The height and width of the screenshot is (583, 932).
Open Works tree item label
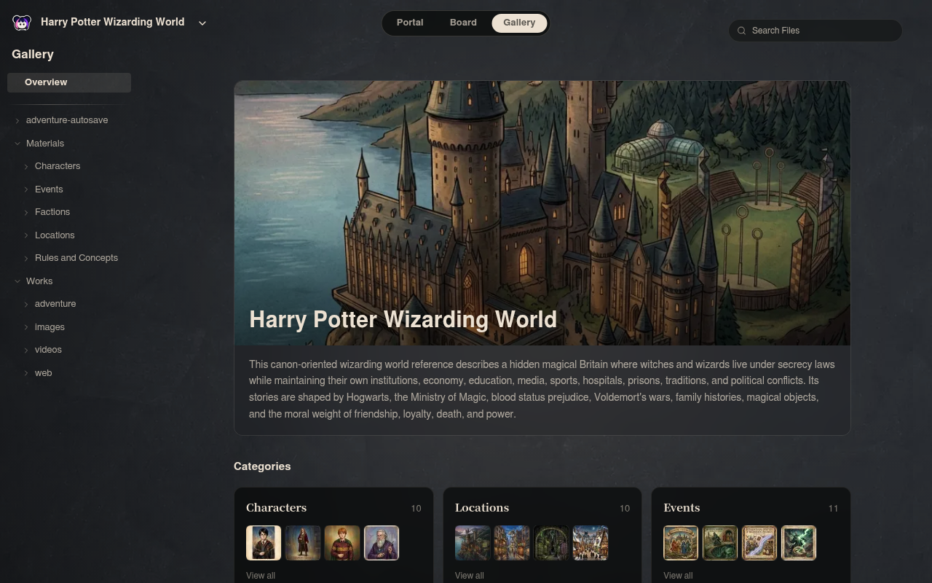point(39,281)
